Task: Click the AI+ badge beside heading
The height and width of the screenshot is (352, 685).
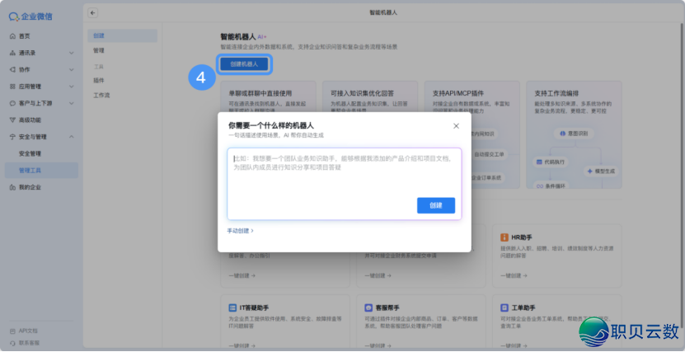Action: click(261, 37)
